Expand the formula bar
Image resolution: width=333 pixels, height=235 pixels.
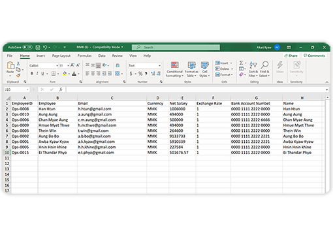(326, 89)
